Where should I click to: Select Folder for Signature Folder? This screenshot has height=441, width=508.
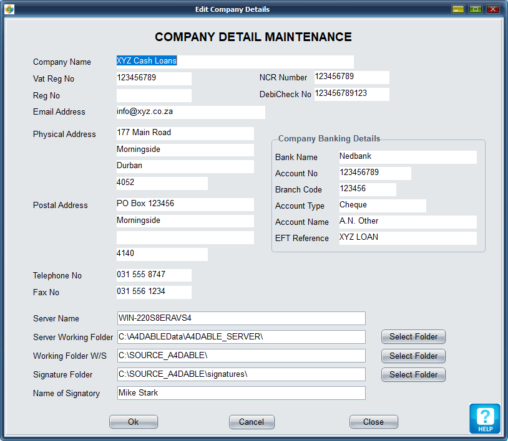[x=413, y=374]
